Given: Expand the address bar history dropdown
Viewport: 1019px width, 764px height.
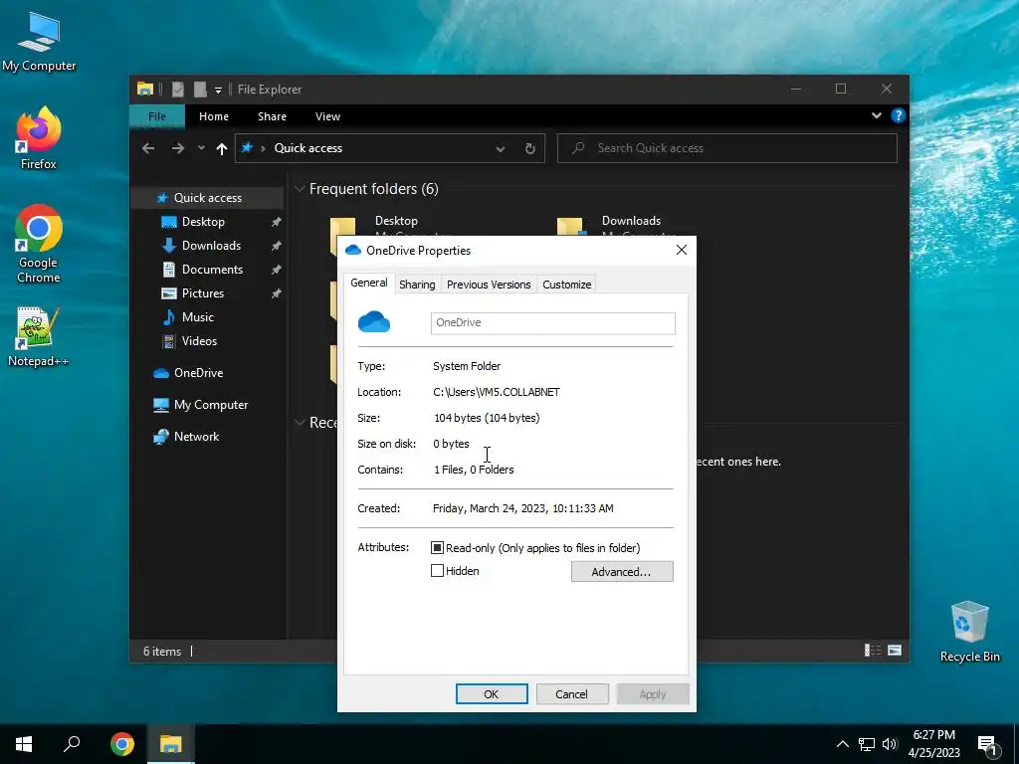Looking at the screenshot, I should pyautogui.click(x=501, y=149).
